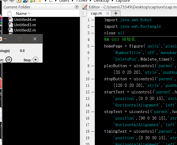Click the capture segment in address path
The height and width of the screenshot is (145, 177).
(123, 1)
